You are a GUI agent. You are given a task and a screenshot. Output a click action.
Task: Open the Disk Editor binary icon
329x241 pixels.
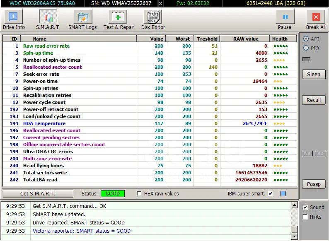pos(153,17)
